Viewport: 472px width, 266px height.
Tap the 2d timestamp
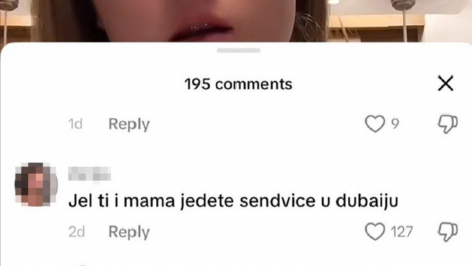(77, 232)
